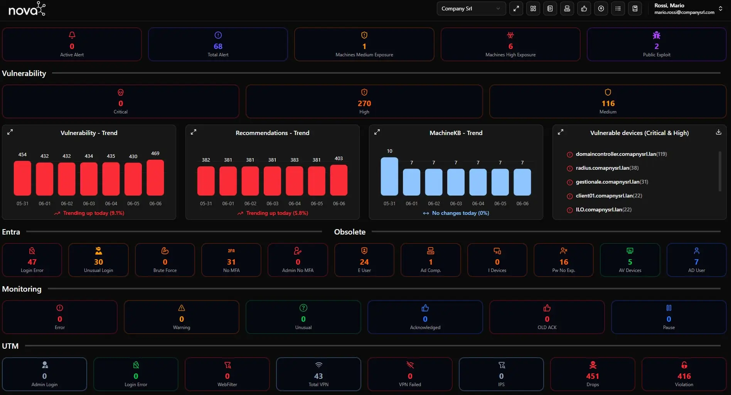Click the nova logo
The image size is (731, 395).
coord(27,9)
